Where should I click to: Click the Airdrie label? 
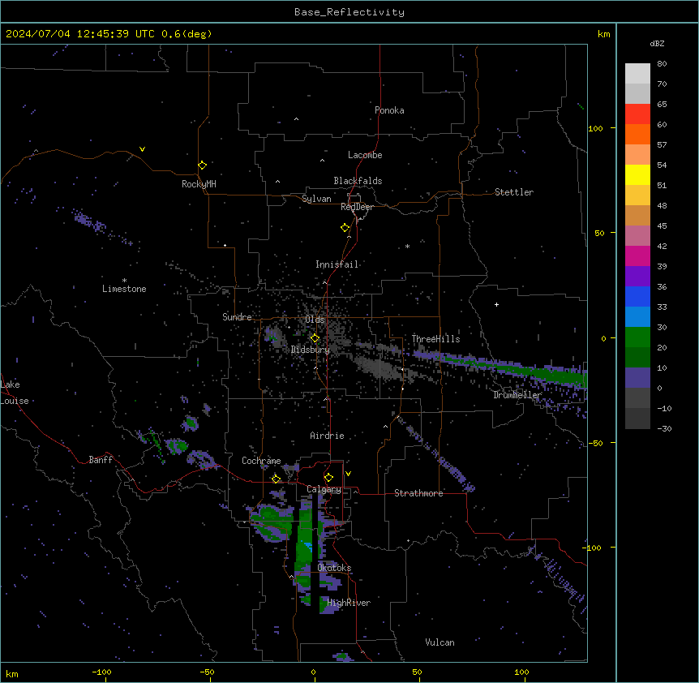[327, 436]
